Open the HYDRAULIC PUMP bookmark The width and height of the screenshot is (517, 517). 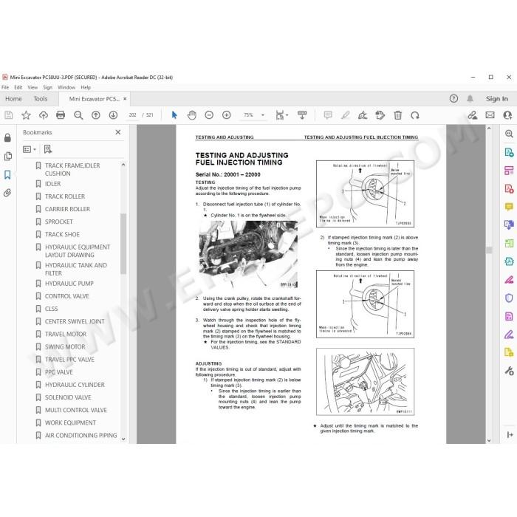coord(69,284)
